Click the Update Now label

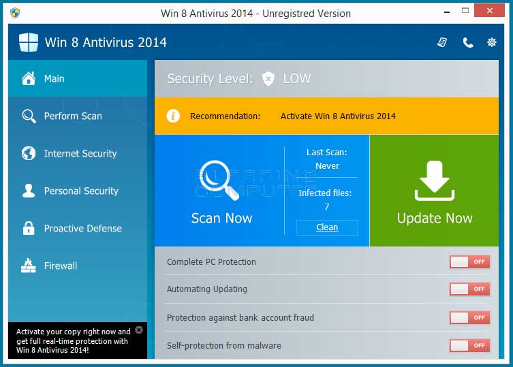pyautogui.click(x=435, y=218)
